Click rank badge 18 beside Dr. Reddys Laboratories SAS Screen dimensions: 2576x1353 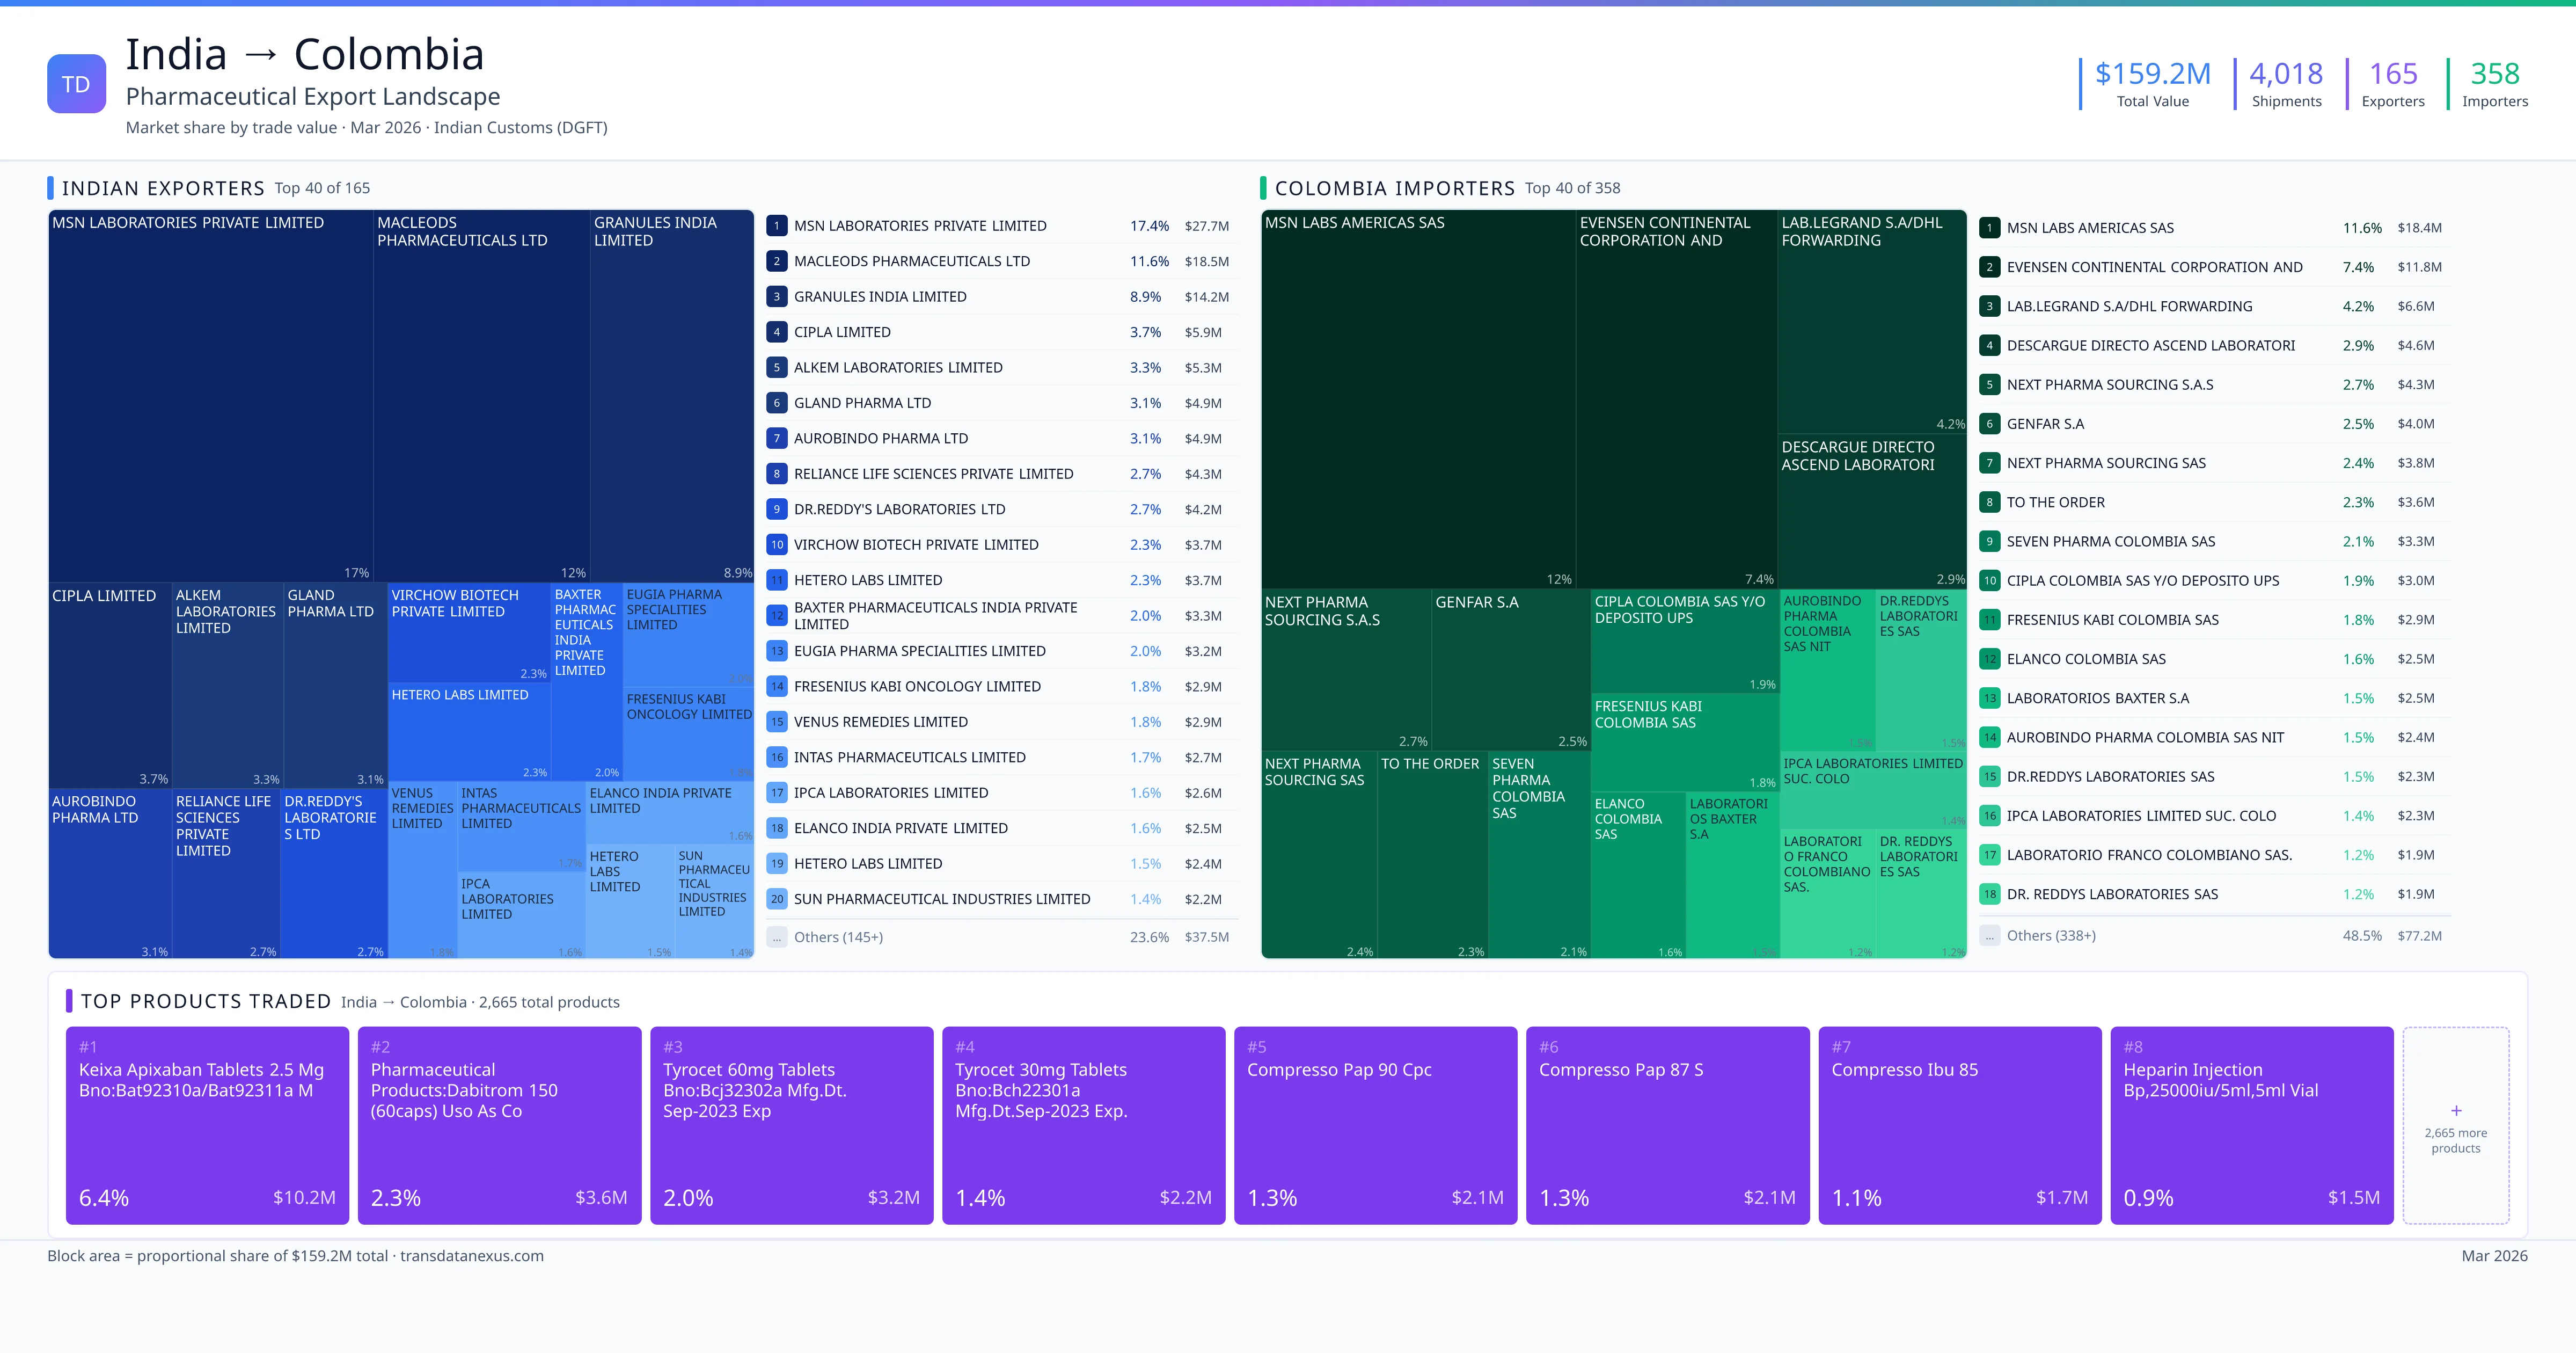[x=1989, y=893]
